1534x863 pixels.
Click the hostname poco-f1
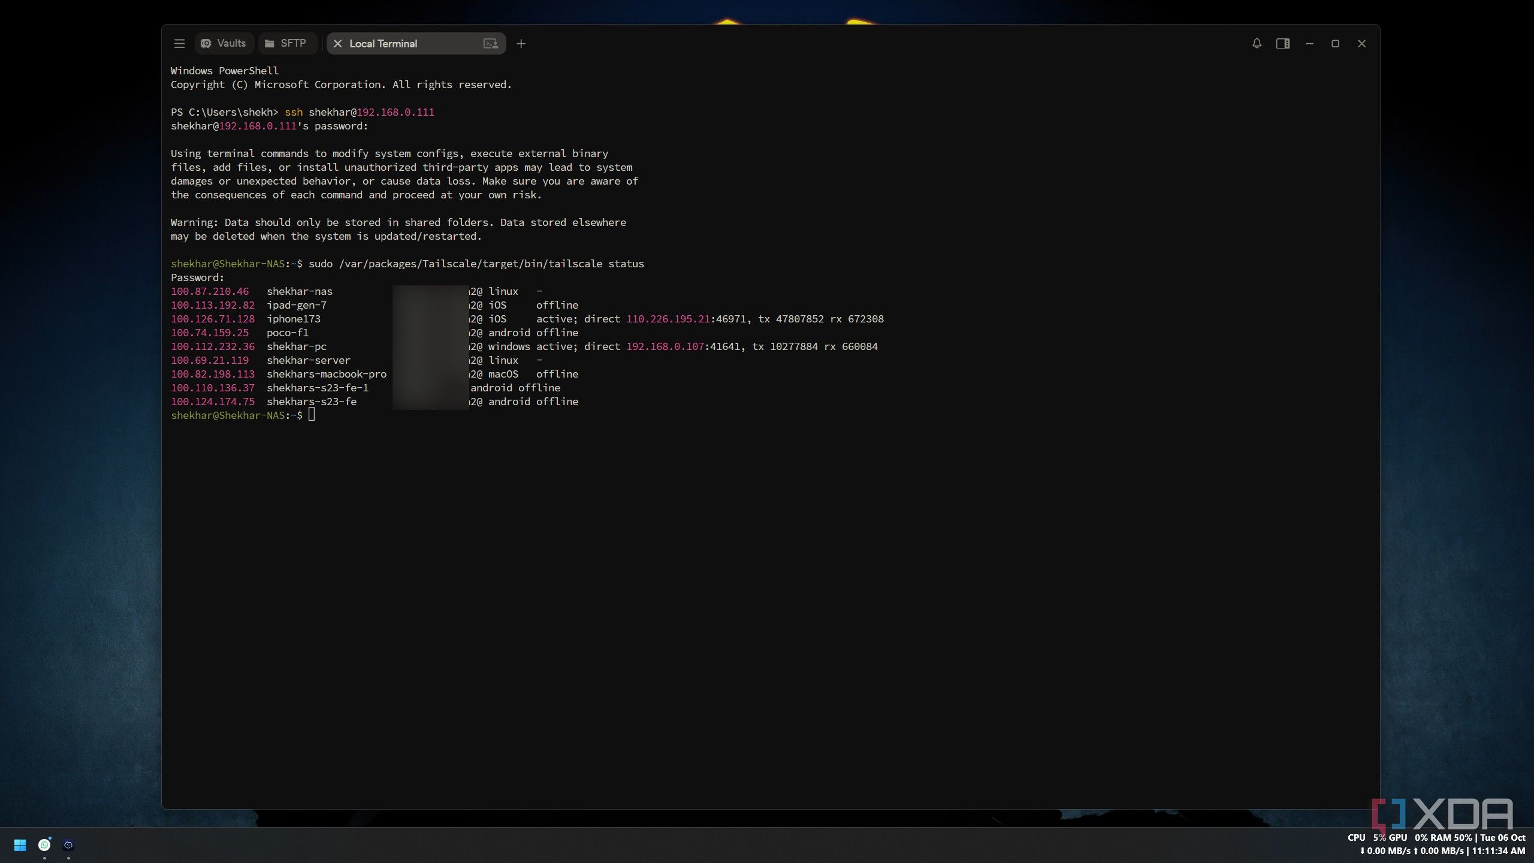(288, 333)
